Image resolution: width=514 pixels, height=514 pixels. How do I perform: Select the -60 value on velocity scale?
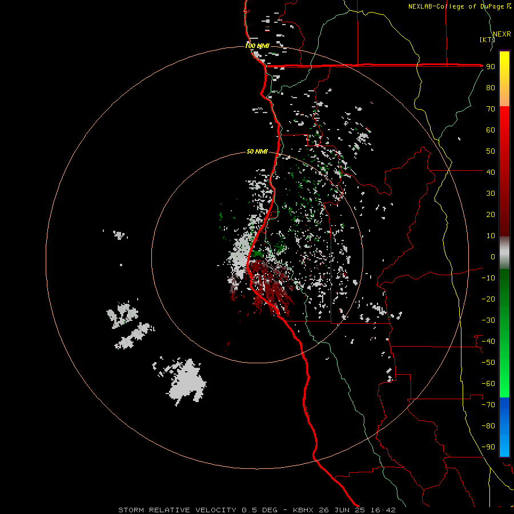[x=488, y=384]
